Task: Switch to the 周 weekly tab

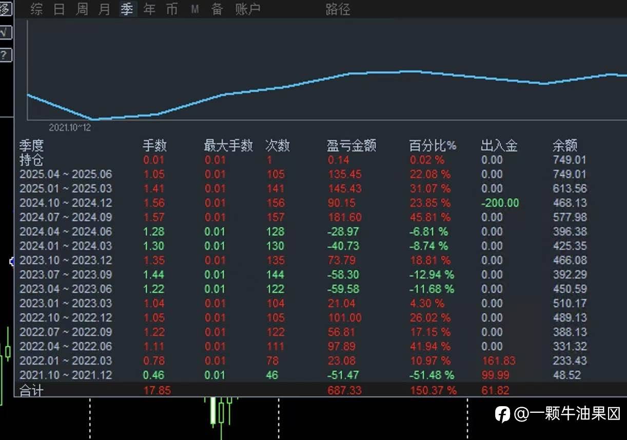Action: click(82, 9)
